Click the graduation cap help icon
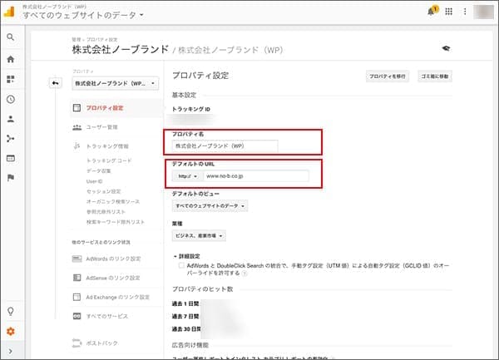The image size is (499, 360). pos(446,48)
